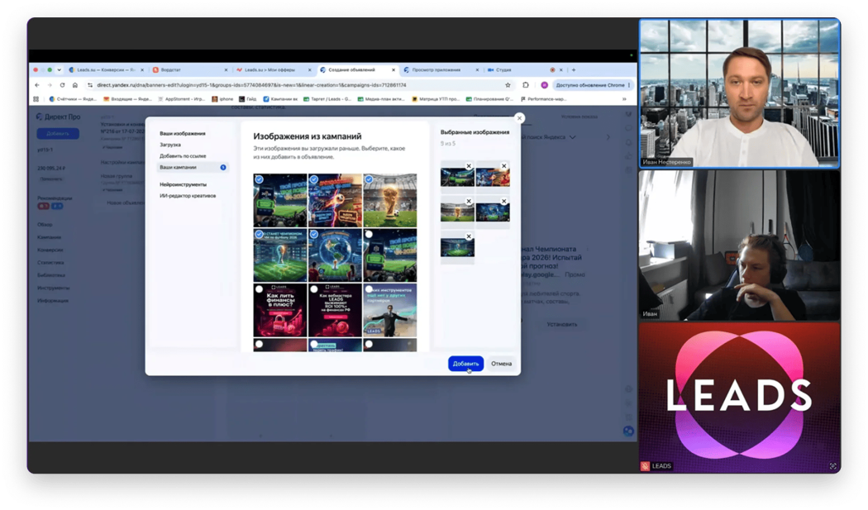The height and width of the screenshot is (510, 868).
Task: Open 'Нейроинструменты' in the dialog sidebar
Action: (184, 184)
